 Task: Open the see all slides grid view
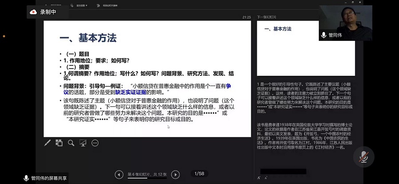(59, 143)
